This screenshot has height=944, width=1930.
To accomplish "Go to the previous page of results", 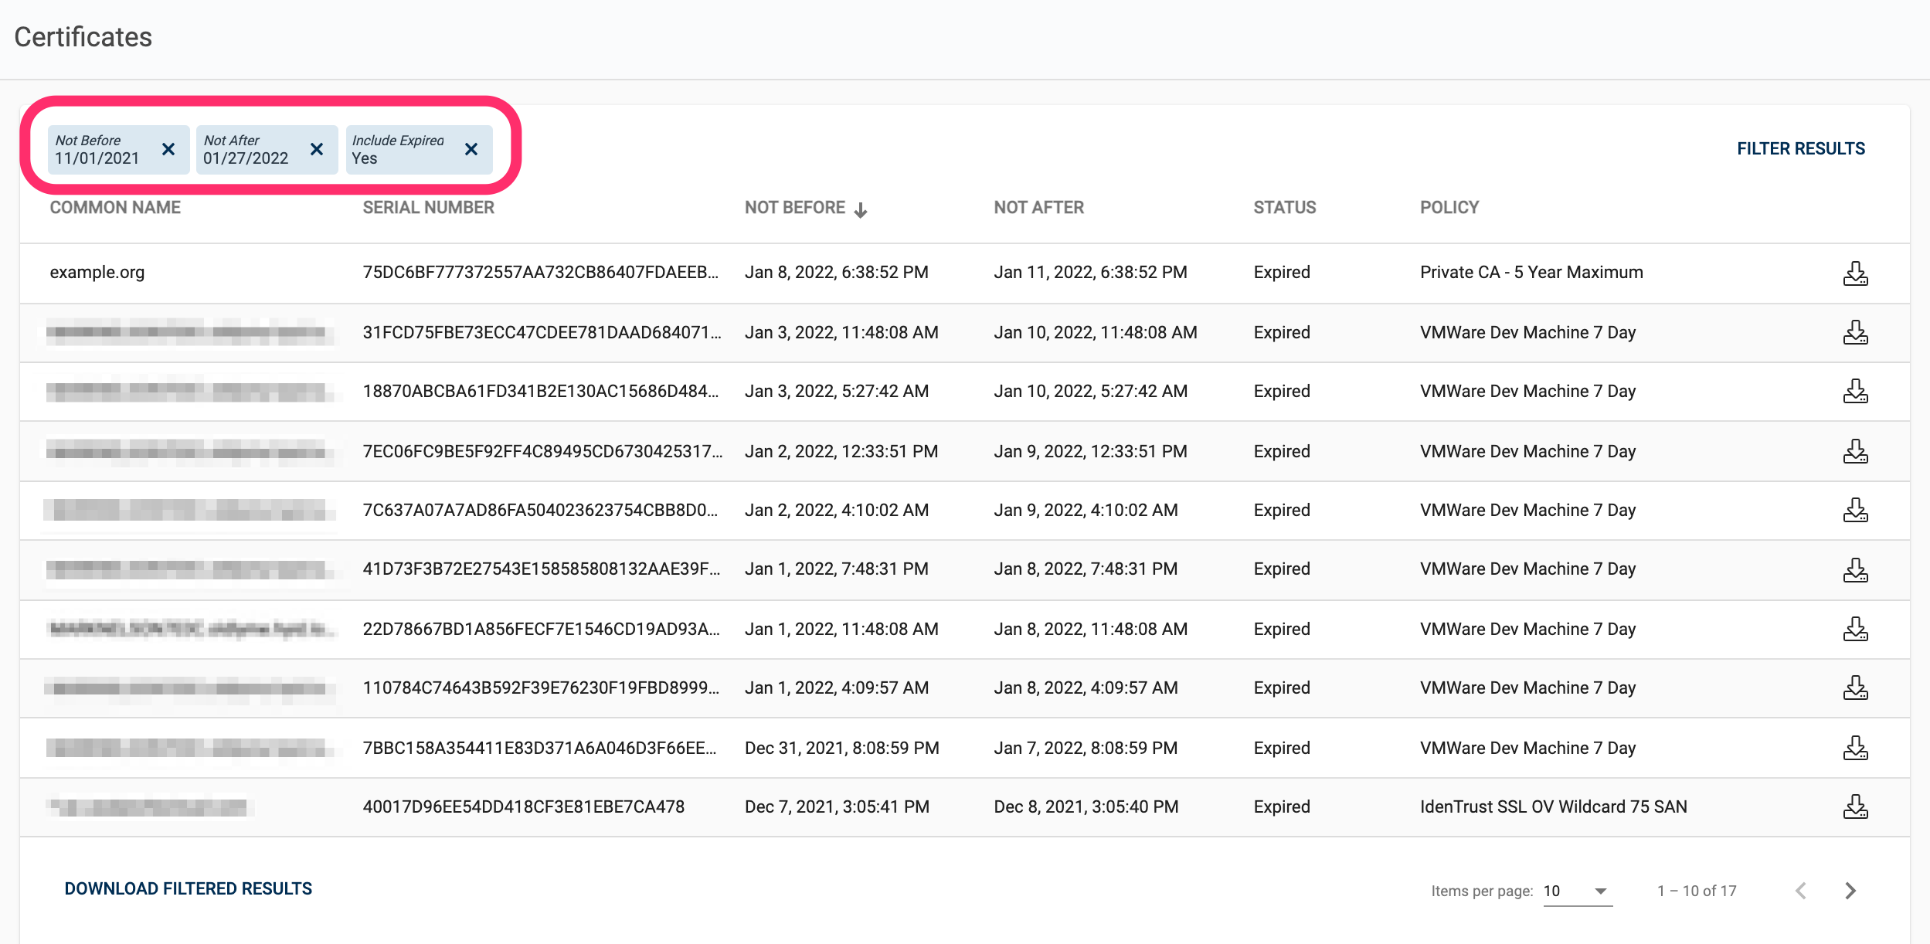I will (1801, 891).
